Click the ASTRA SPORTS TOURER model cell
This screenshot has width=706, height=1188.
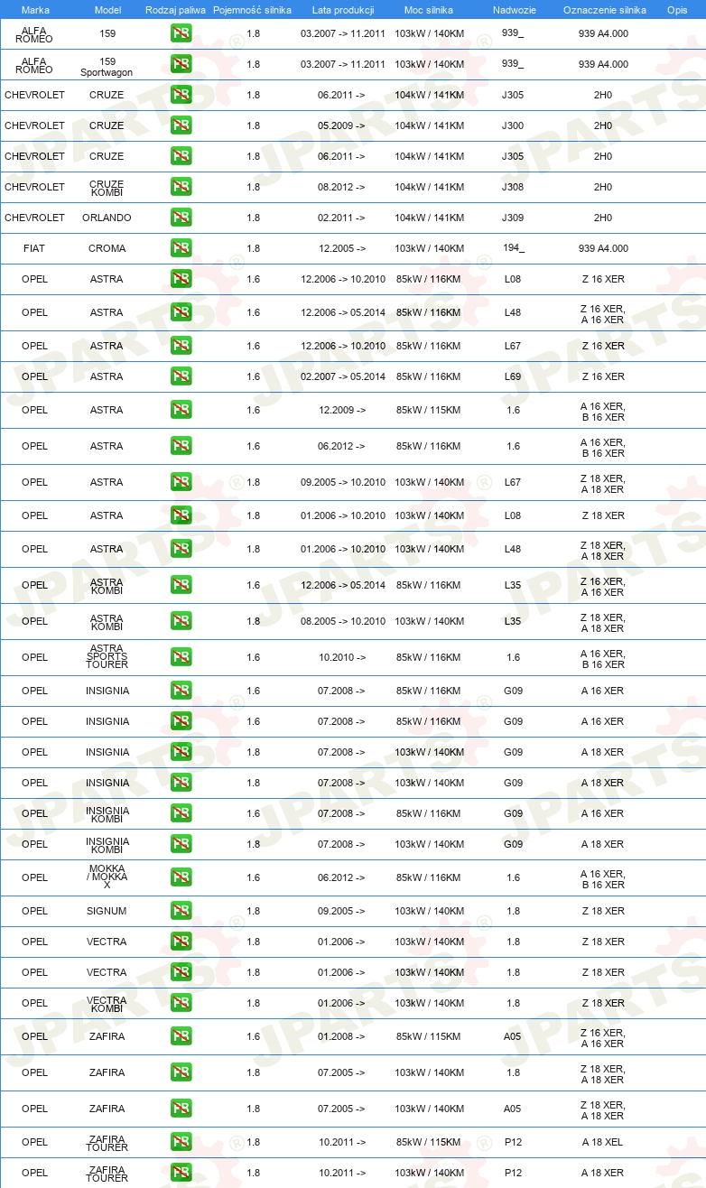click(107, 657)
